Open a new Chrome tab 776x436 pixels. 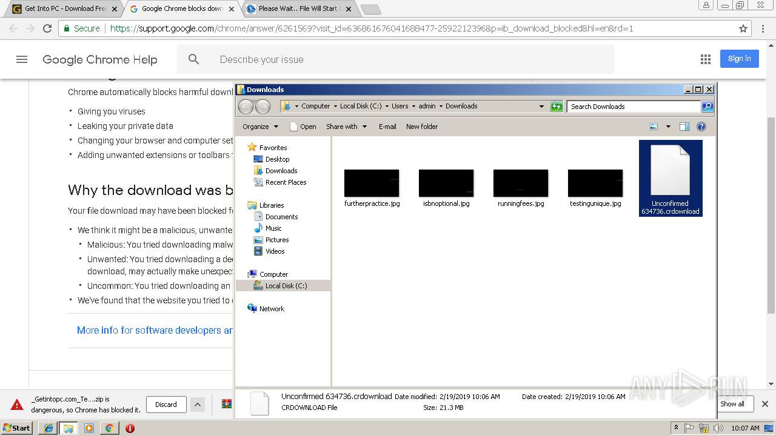coord(370,9)
